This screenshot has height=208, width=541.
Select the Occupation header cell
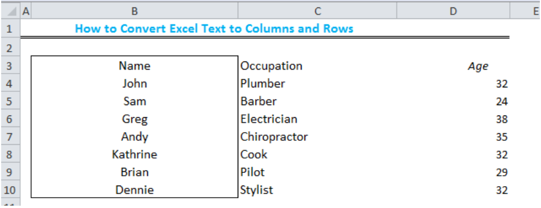click(318, 66)
